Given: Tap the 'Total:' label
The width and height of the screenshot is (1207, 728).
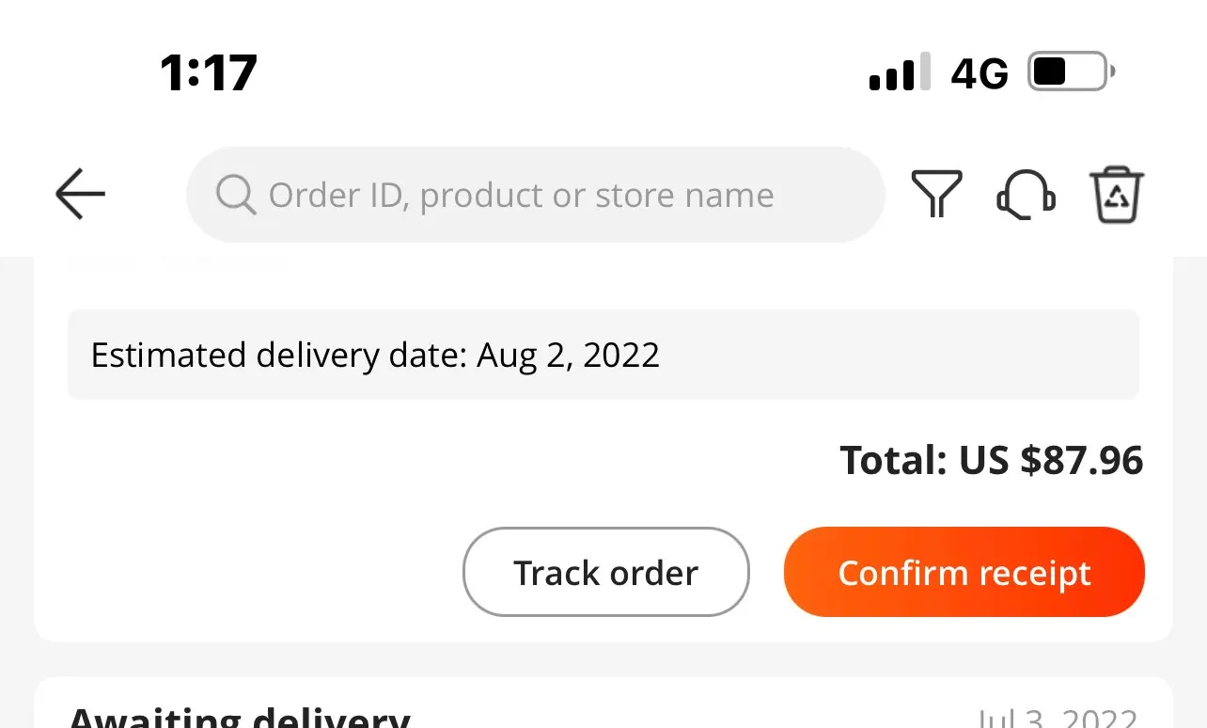Looking at the screenshot, I should coord(893,461).
